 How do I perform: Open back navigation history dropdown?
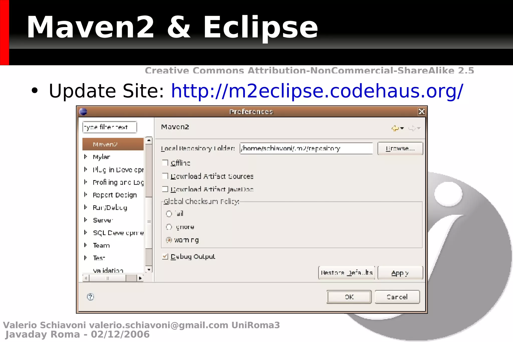tap(402, 128)
